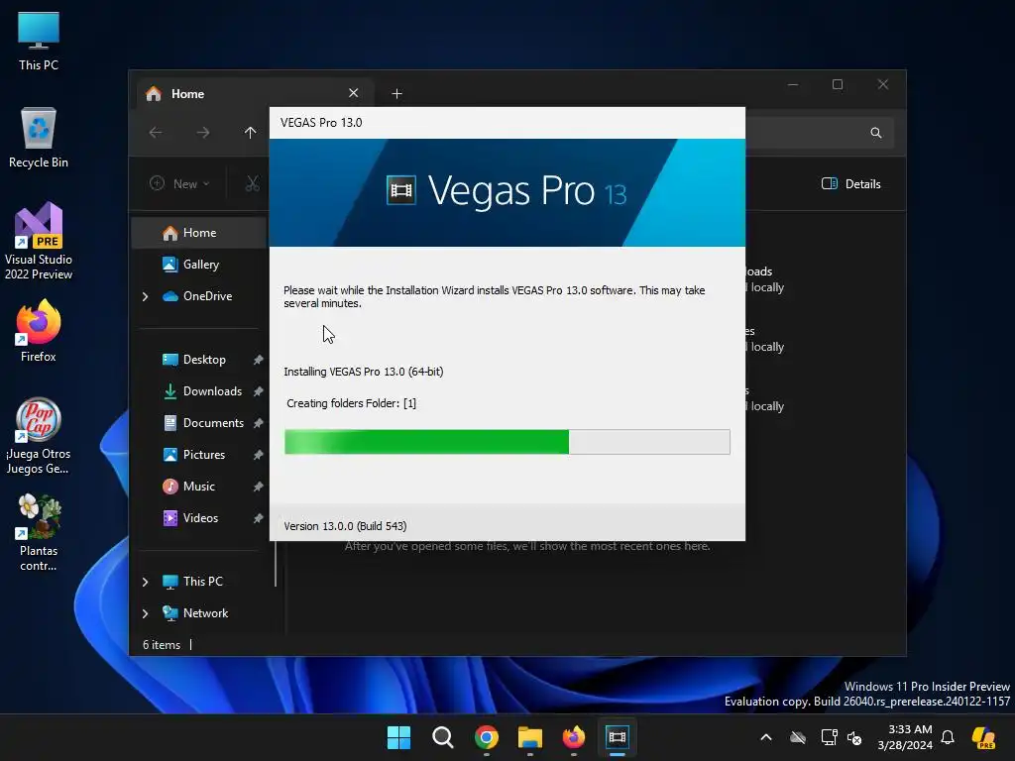1015x761 pixels.
Task: Open the Recycle Bin desktop icon
Action: (39, 137)
